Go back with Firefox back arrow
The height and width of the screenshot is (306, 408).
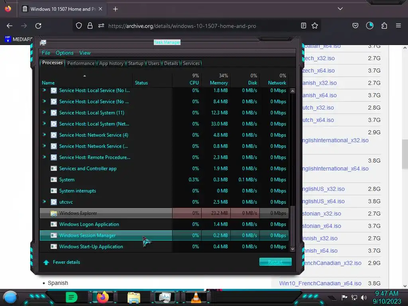(10, 26)
